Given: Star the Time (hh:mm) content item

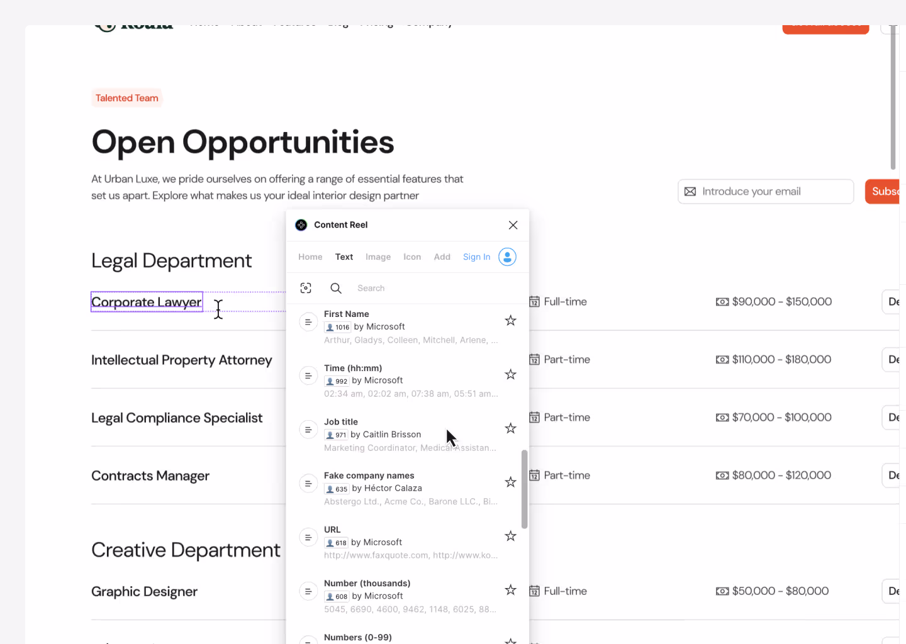Looking at the screenshot, I should coord(511,375).
